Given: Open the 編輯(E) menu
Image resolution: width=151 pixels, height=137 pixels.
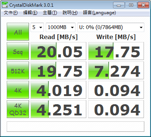Looking at the screenshot, I should pyautogui.click(x=30, y=13).
